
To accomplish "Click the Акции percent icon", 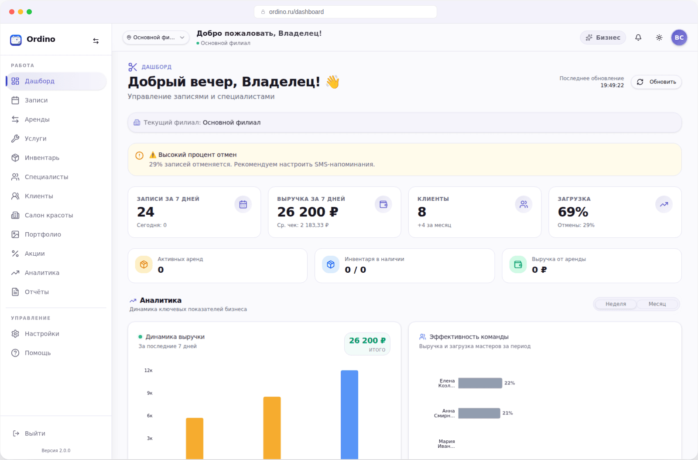I will click(15, 254).
